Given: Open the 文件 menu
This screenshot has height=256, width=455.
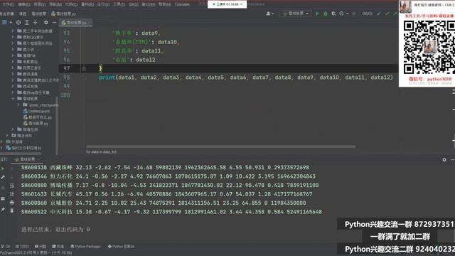Looking at the screenshot, I should coord(8,4).
